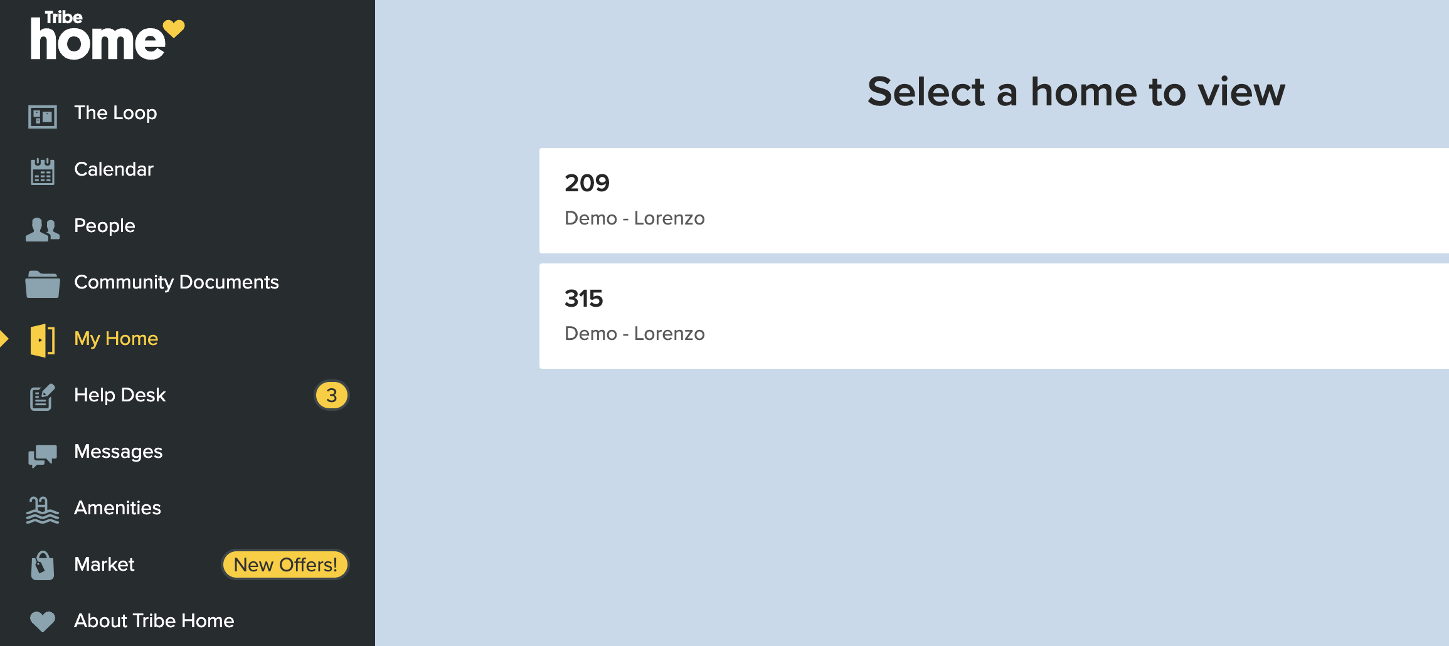Open the Tribe Home logo
The image size is (1449, 646).
(x=107, y=36)
